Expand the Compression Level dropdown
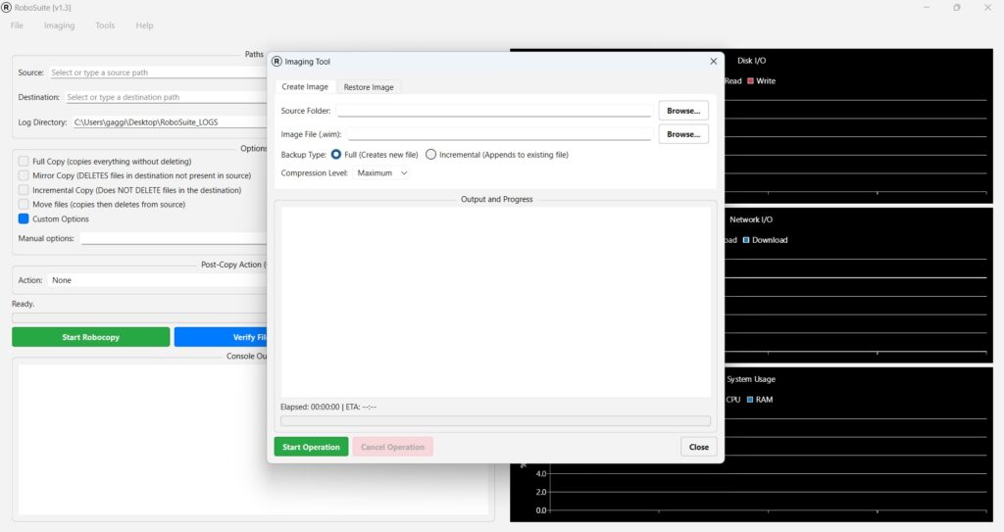The width and height of the screenshot is (1004, 532). 382,173
